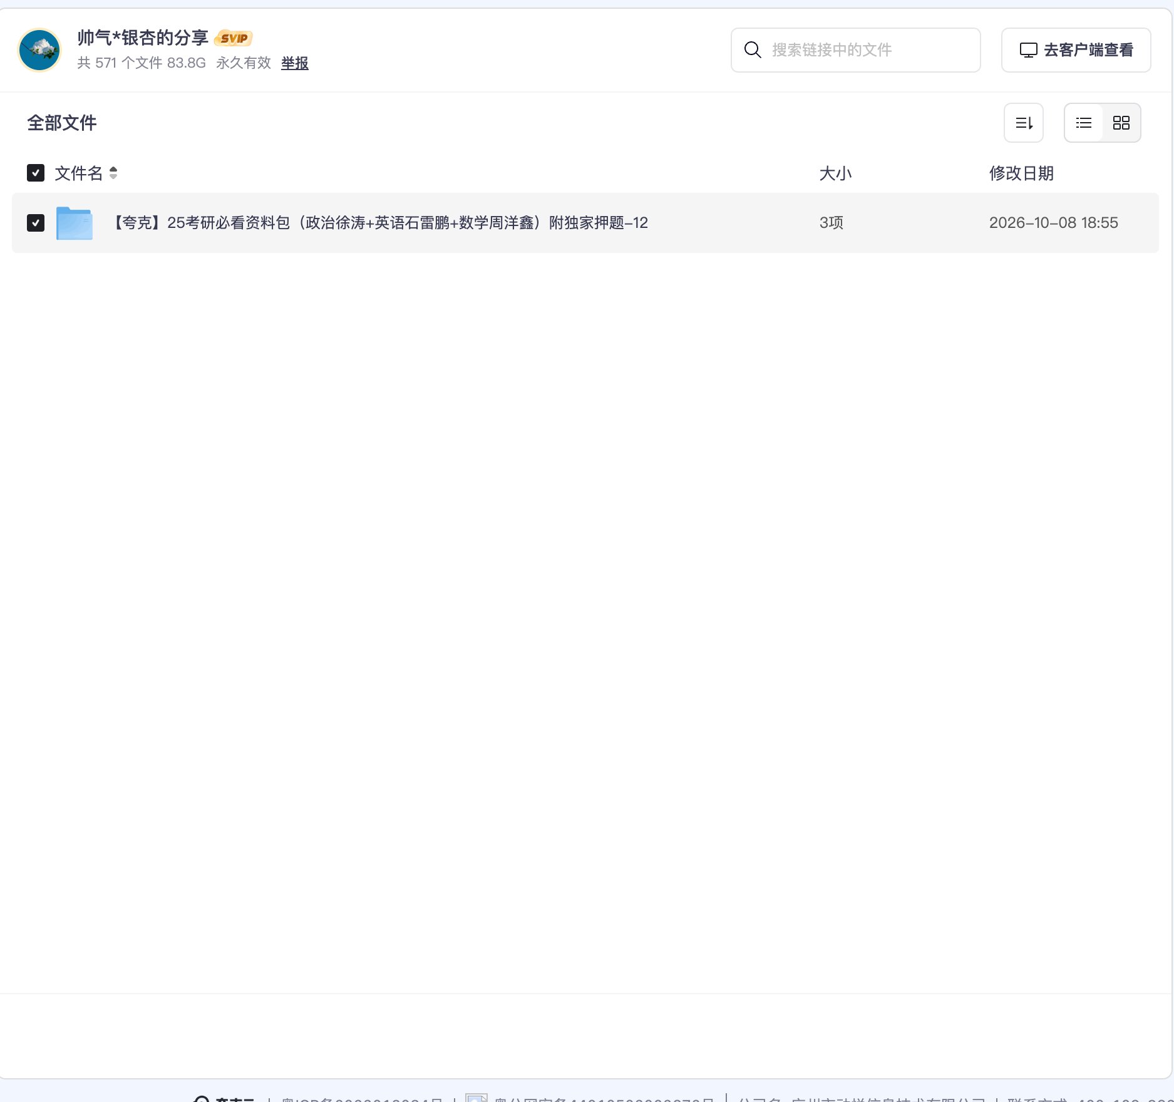Click the sharer name 帅气*银杏的分享
The image size is (1174, 1102).
(x=143, y=38)
